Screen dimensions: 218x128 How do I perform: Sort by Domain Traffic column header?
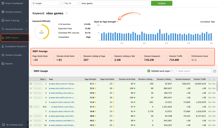(x=200, y=79)
